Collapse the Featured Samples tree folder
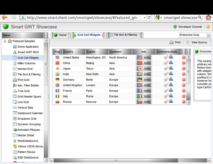213x164 pixels. point(5,41)
